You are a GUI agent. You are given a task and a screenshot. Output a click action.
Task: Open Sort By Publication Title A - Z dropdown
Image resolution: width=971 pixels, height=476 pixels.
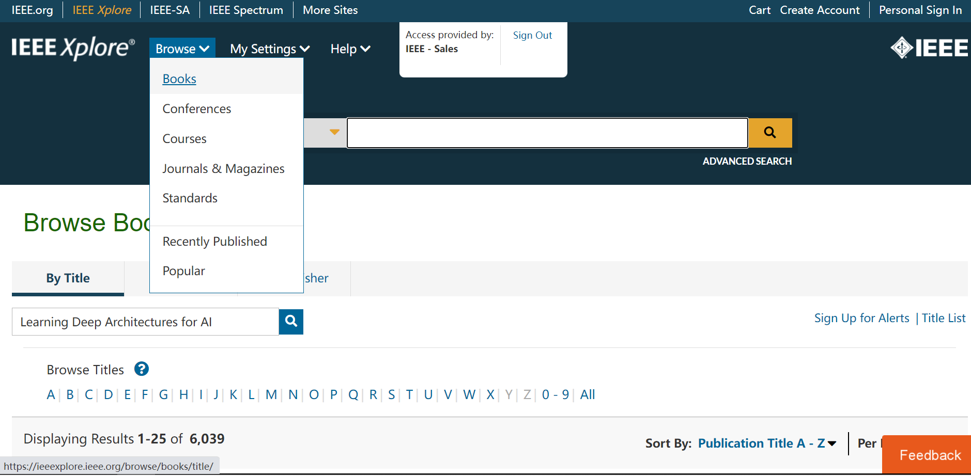click(766, 443)
